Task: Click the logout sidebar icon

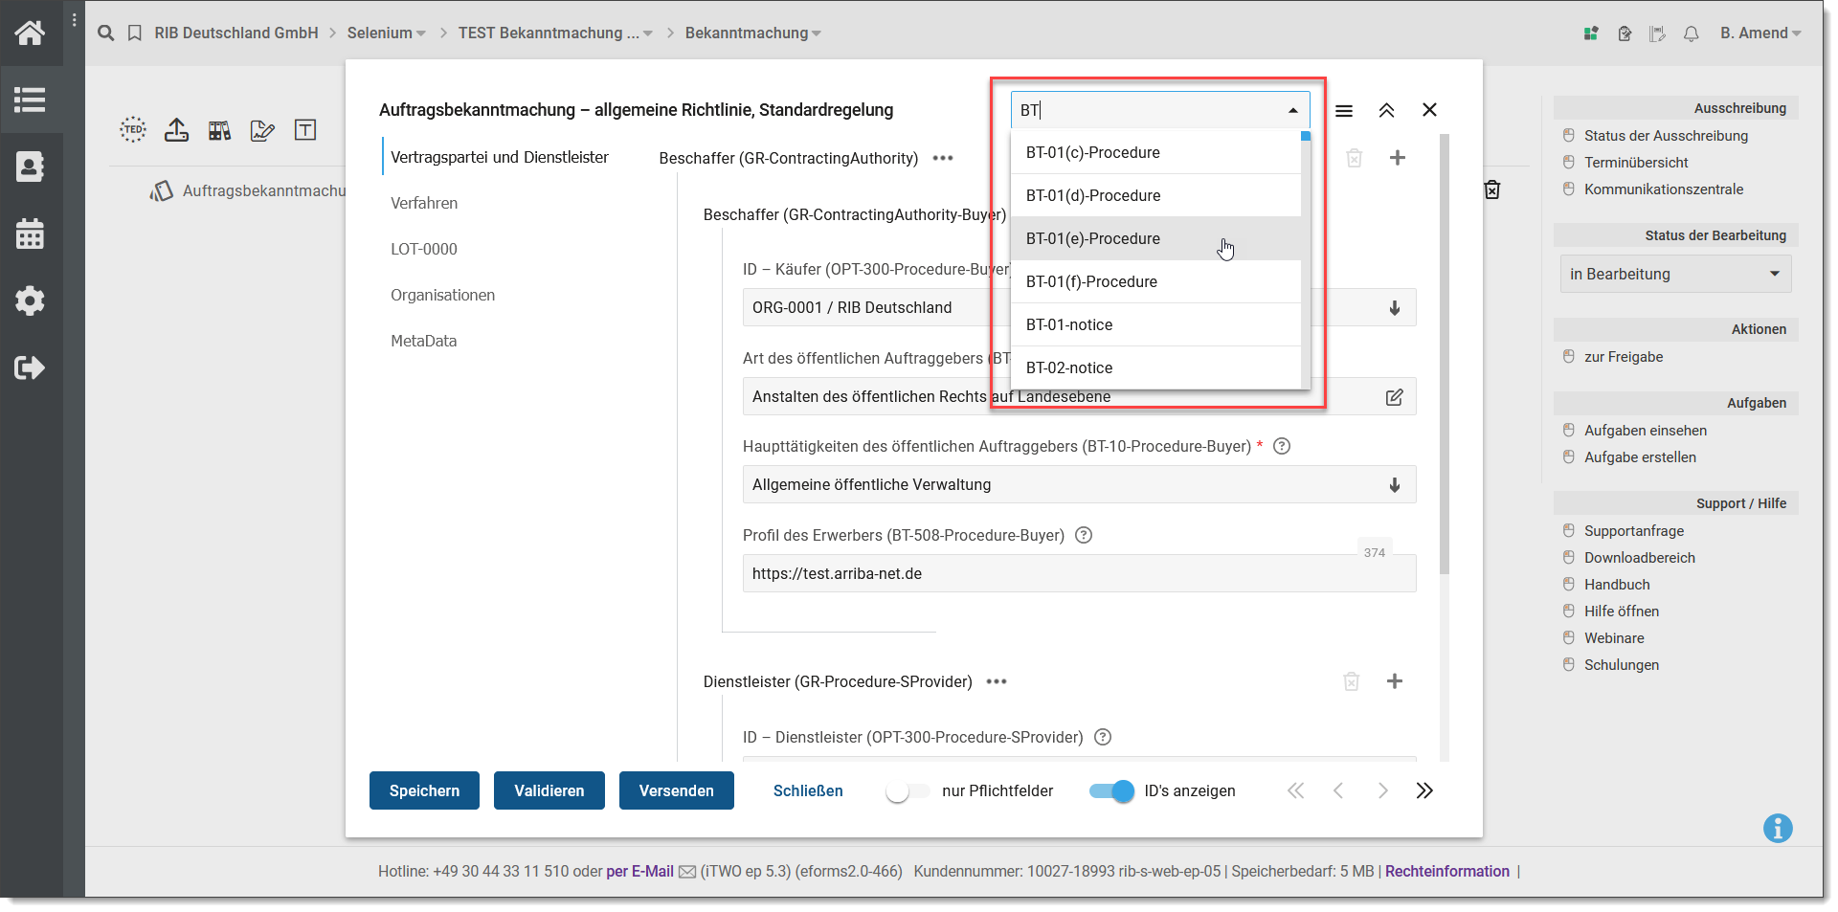Action: click(x=30, y=367)
